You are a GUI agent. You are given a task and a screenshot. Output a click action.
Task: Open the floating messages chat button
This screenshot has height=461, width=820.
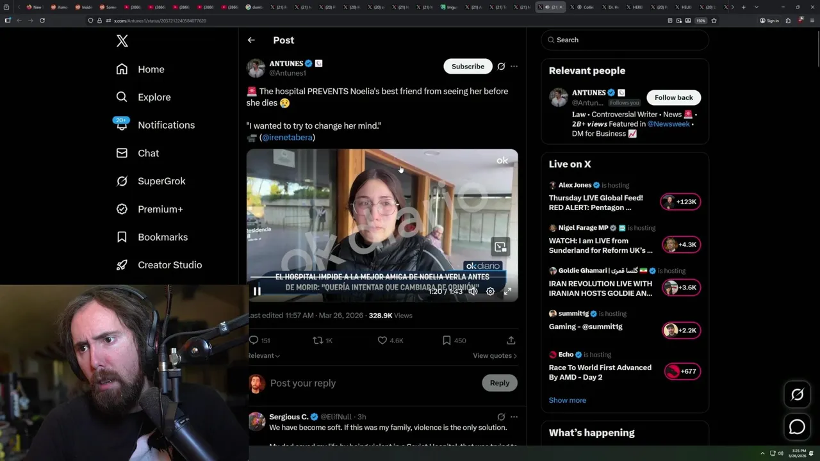click(x=797, y=426)
